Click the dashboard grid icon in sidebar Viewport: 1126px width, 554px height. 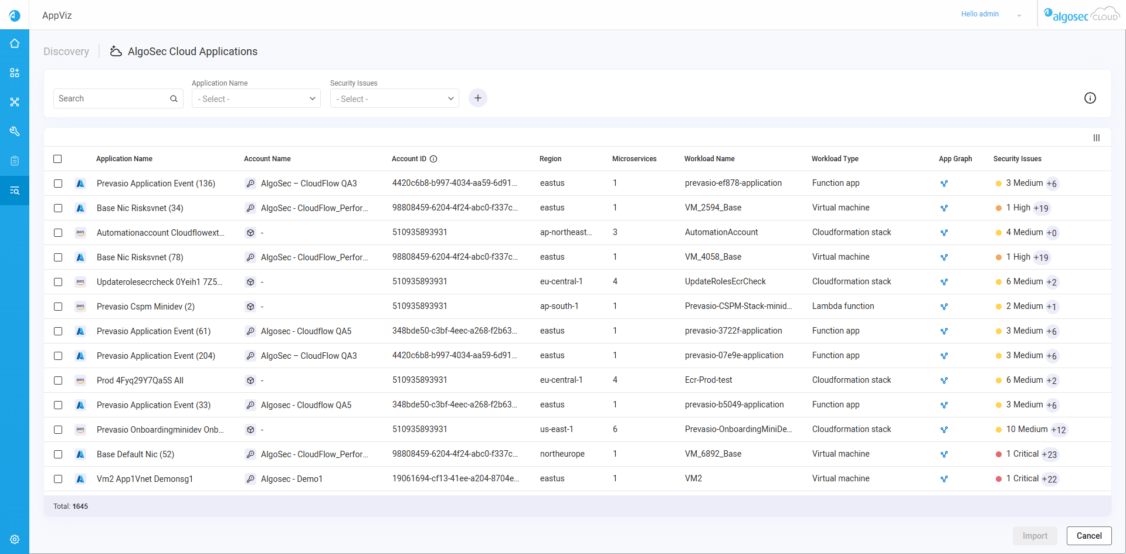point(15,73)
